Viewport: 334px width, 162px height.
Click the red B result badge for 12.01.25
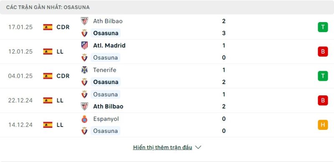(323, 52)
